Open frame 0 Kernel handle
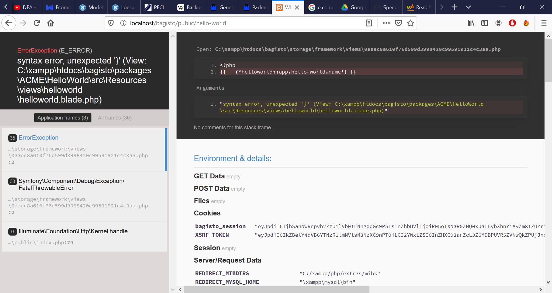This screenshot has height=293, width=552. pyautogui.click(x=85, y=237)
